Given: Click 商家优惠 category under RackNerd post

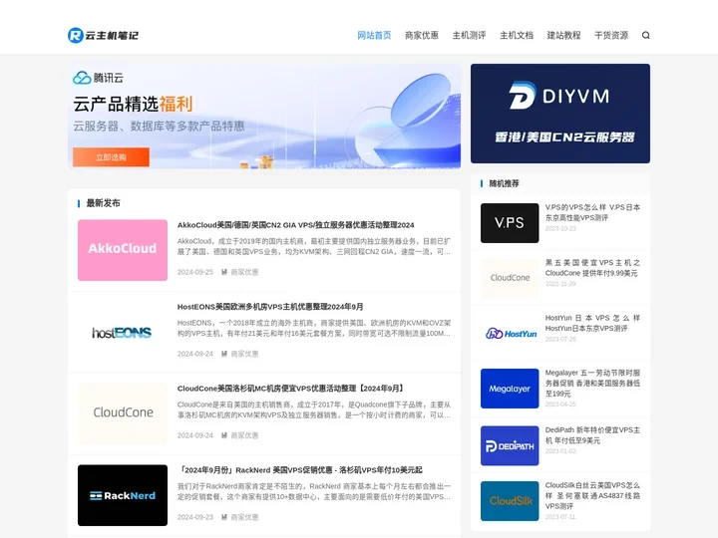Looking at the screenshot, I should coord(244,517).
